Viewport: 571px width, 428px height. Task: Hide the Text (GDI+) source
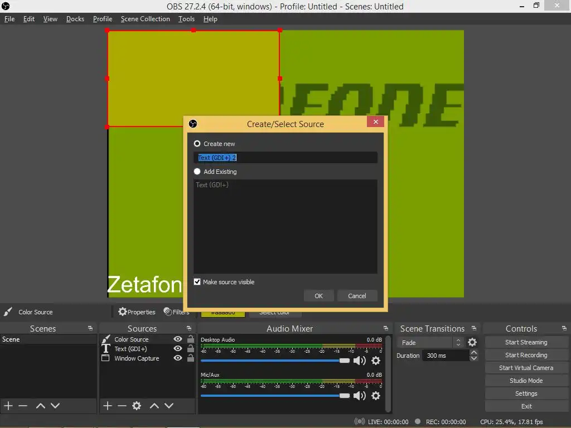(x=178, y=348)
